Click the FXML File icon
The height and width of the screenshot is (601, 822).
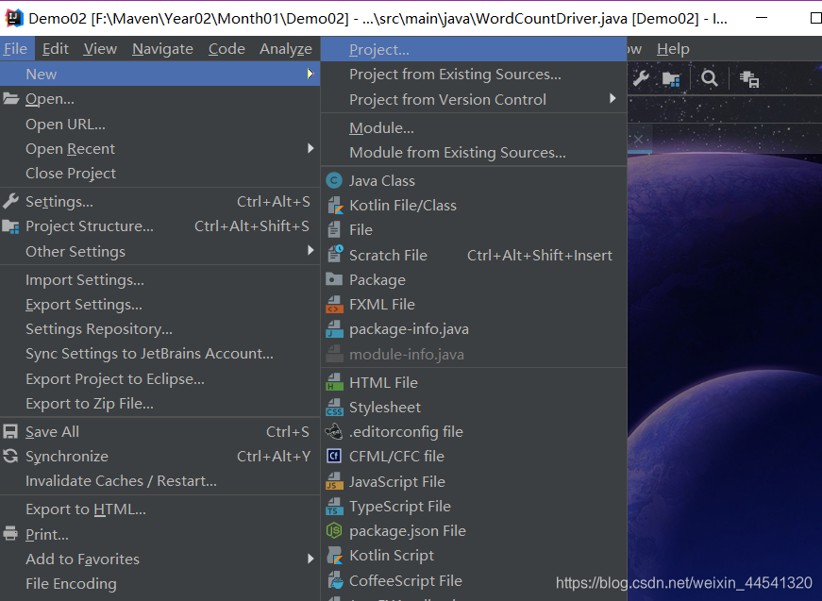[334, 304]
